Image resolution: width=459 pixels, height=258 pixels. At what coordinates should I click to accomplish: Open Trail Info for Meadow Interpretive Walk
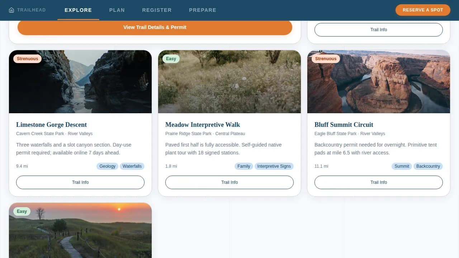click(x=229, y=182)
